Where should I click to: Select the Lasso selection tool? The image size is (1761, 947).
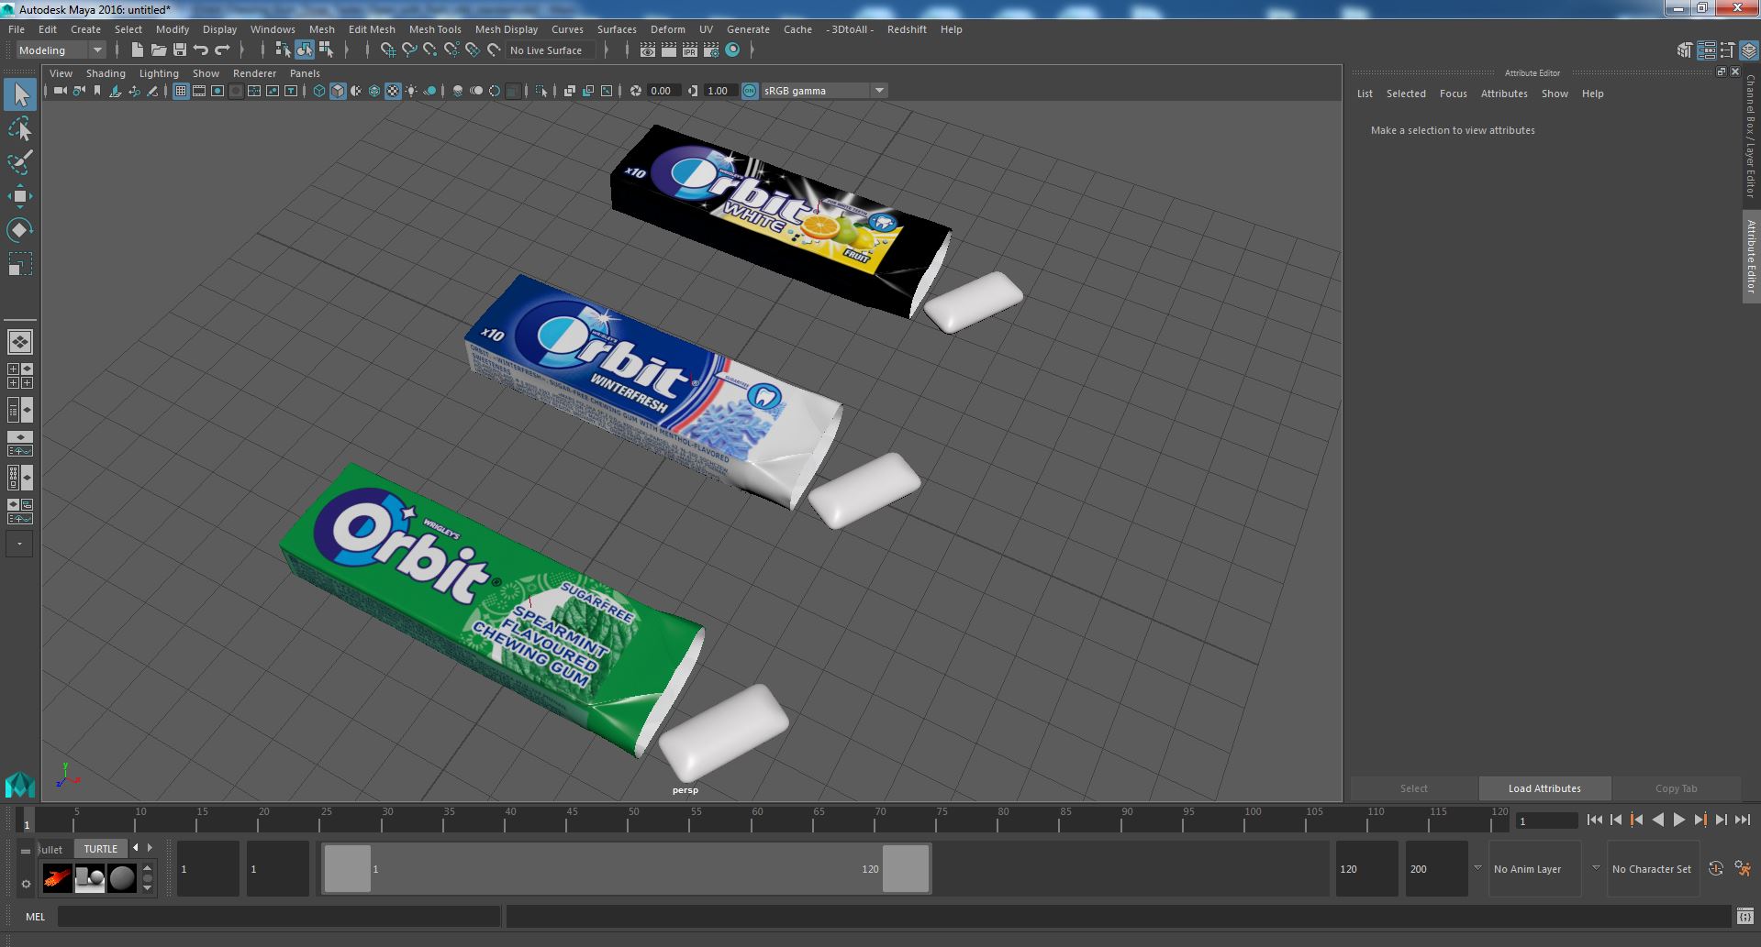[19, 128]
